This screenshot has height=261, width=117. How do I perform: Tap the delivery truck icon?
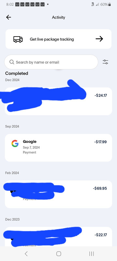click(18, 39)
